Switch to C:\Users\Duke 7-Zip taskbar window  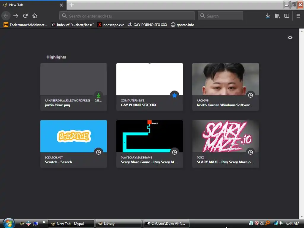click(166, 224)
